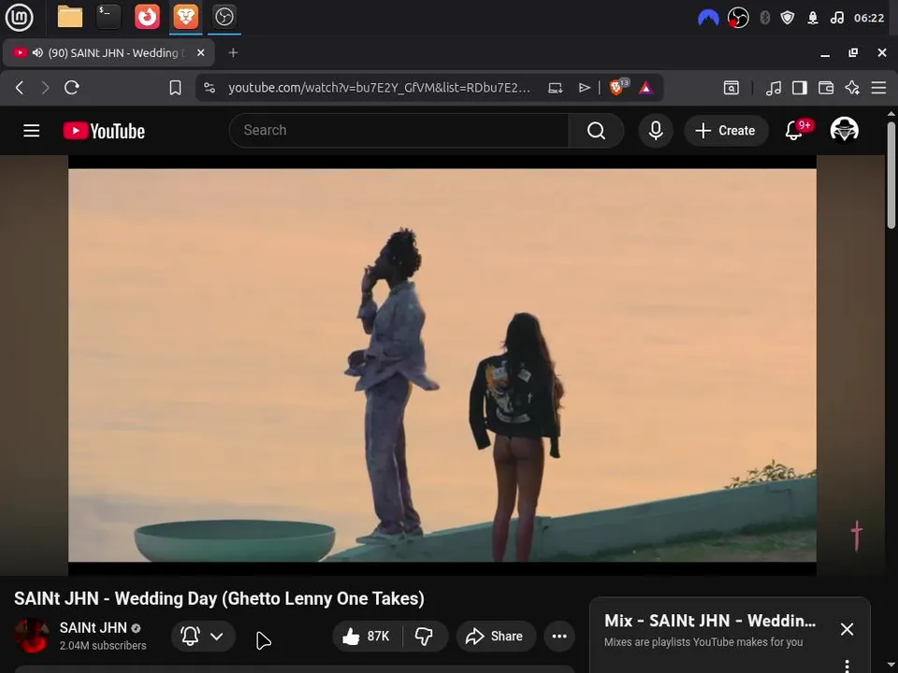This screenshot has height=673, width=898.
Task: Open the Linux Mint start menu
Action: click(x=19, y=17)
